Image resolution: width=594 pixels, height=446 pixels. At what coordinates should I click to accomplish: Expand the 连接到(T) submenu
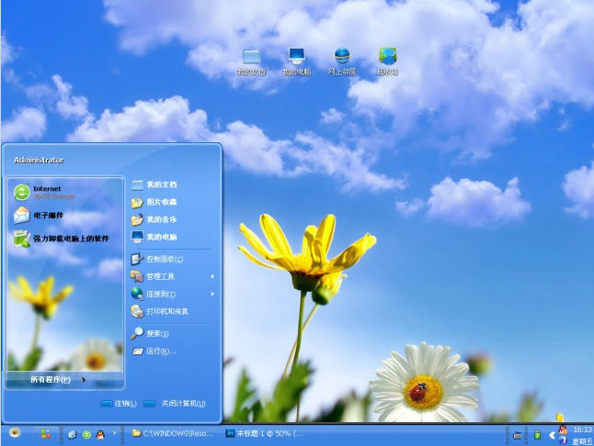click(x=172, y=294)
